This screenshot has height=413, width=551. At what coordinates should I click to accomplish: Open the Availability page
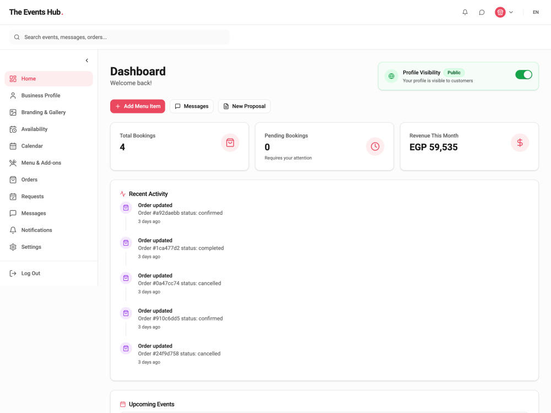click(49, 129)
